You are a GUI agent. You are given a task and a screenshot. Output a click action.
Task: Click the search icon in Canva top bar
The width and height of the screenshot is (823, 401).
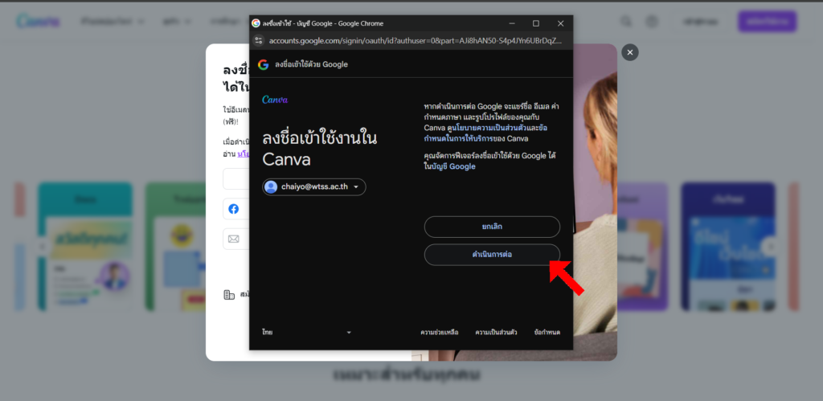[626, 22]
